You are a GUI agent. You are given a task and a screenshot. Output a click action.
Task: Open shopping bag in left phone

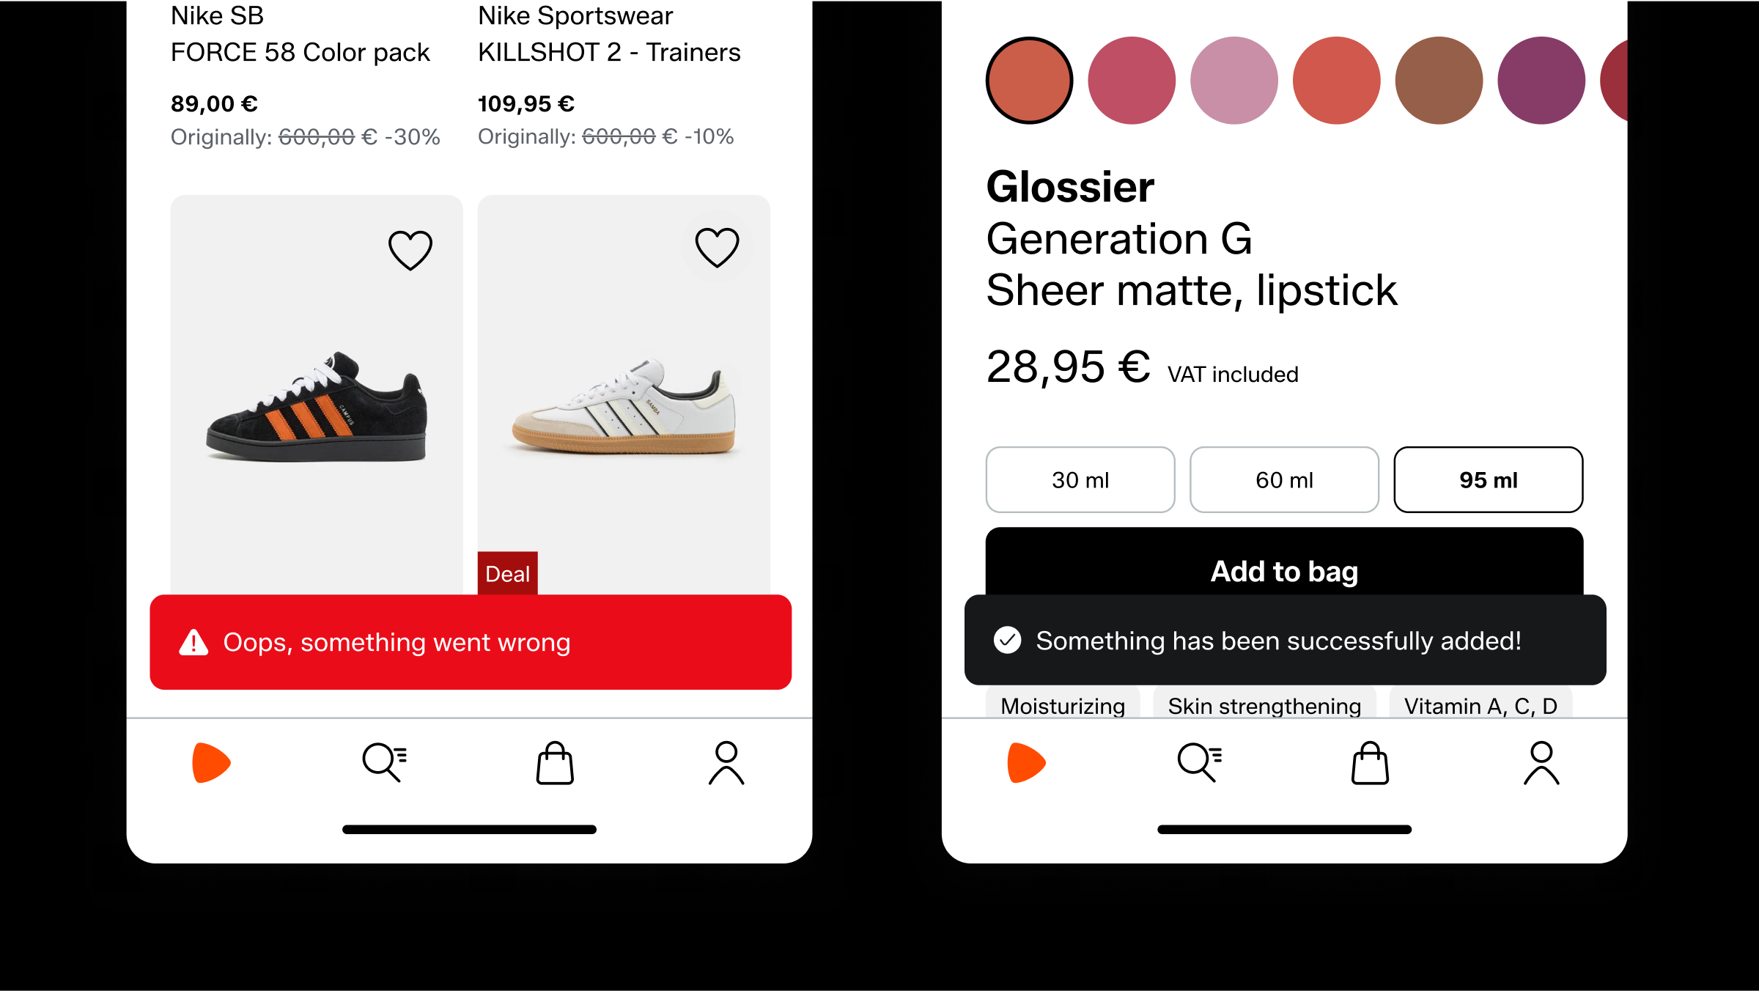coord(555,763)
